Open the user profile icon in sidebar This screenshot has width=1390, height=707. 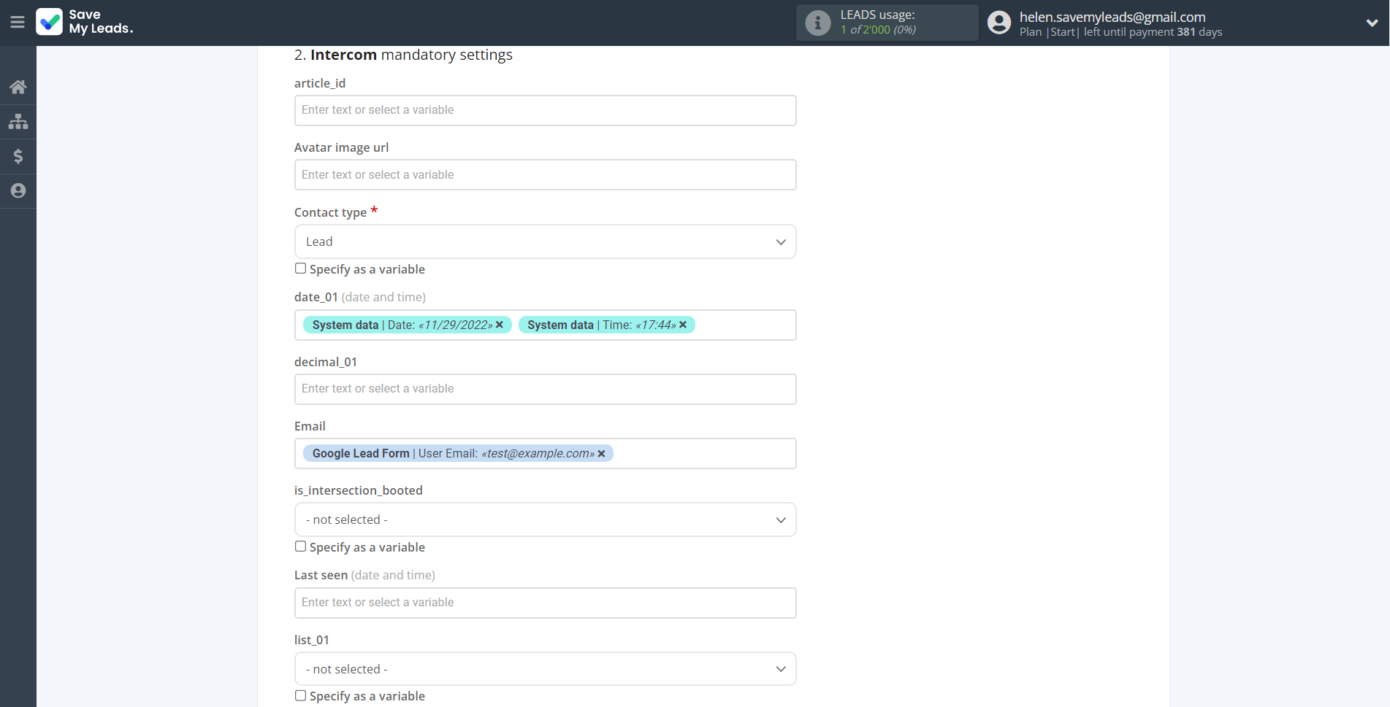tap(18, 190)
